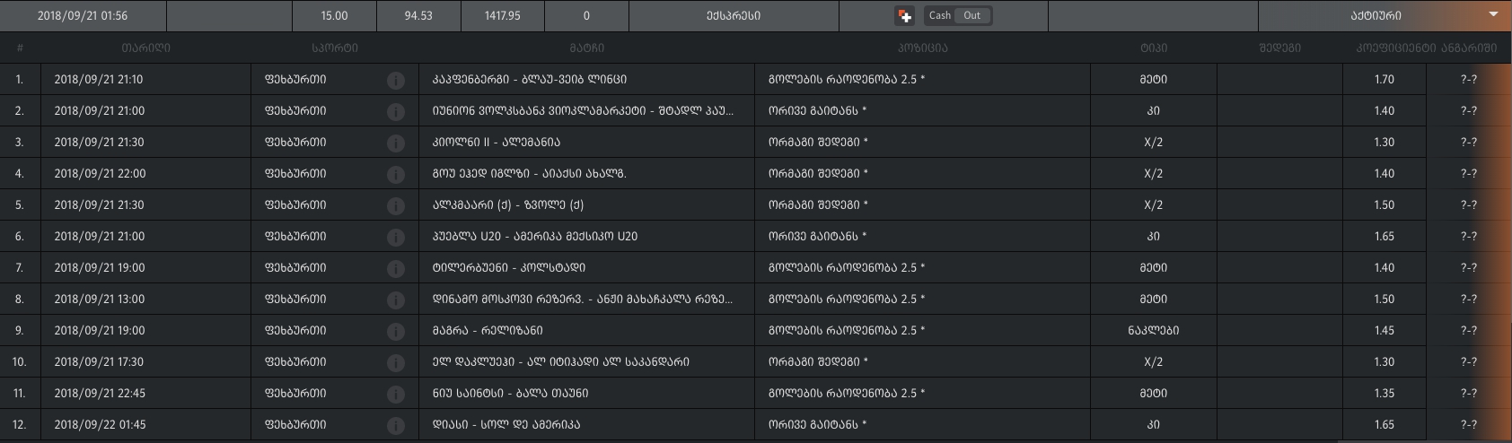Click info icon for დიასი - სოლ დე ამერიკა
This screenshot has width=1512, height=443.
pos(395,425)
